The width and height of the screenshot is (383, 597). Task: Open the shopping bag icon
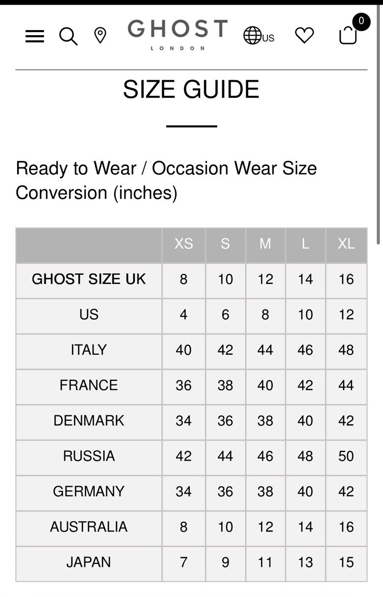(x=348, y=35)
